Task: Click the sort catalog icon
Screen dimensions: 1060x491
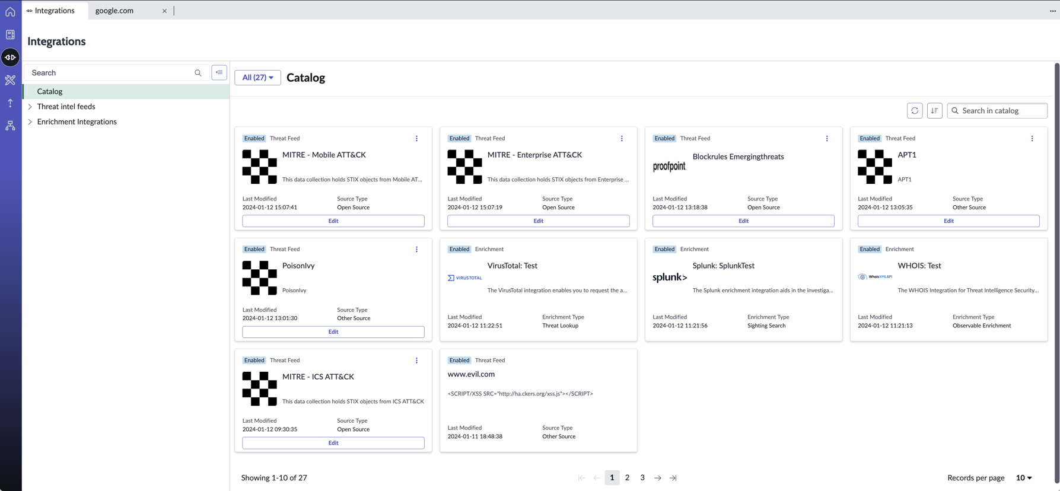Action: (x=935, y=111)
